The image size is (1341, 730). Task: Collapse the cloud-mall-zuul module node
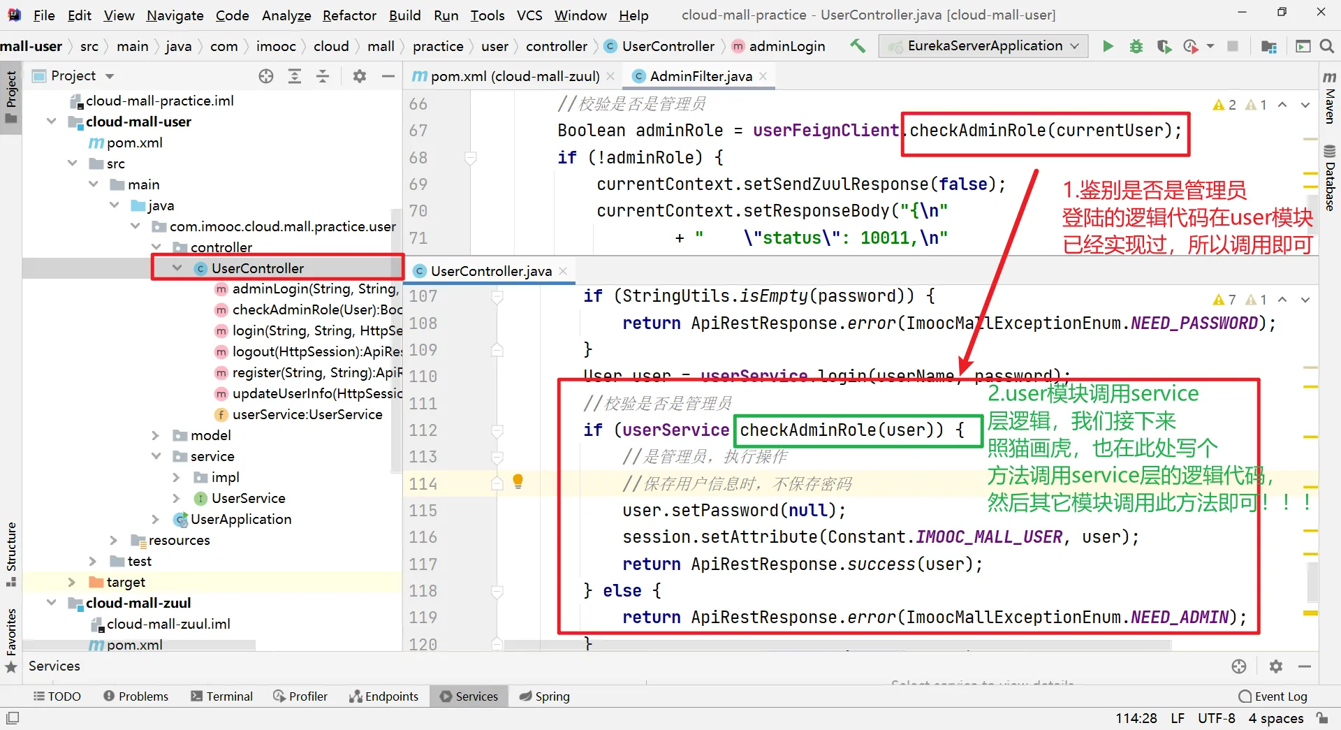point(52,603)
